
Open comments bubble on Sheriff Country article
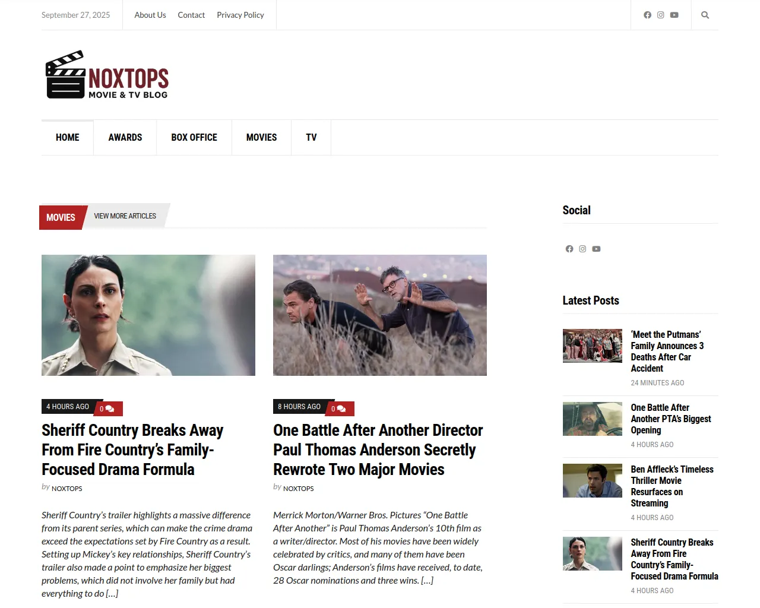click(x=107, y=408)
